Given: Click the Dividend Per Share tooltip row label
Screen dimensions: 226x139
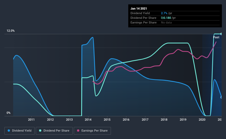Looking at the screenshot, I should coord(143,18).
